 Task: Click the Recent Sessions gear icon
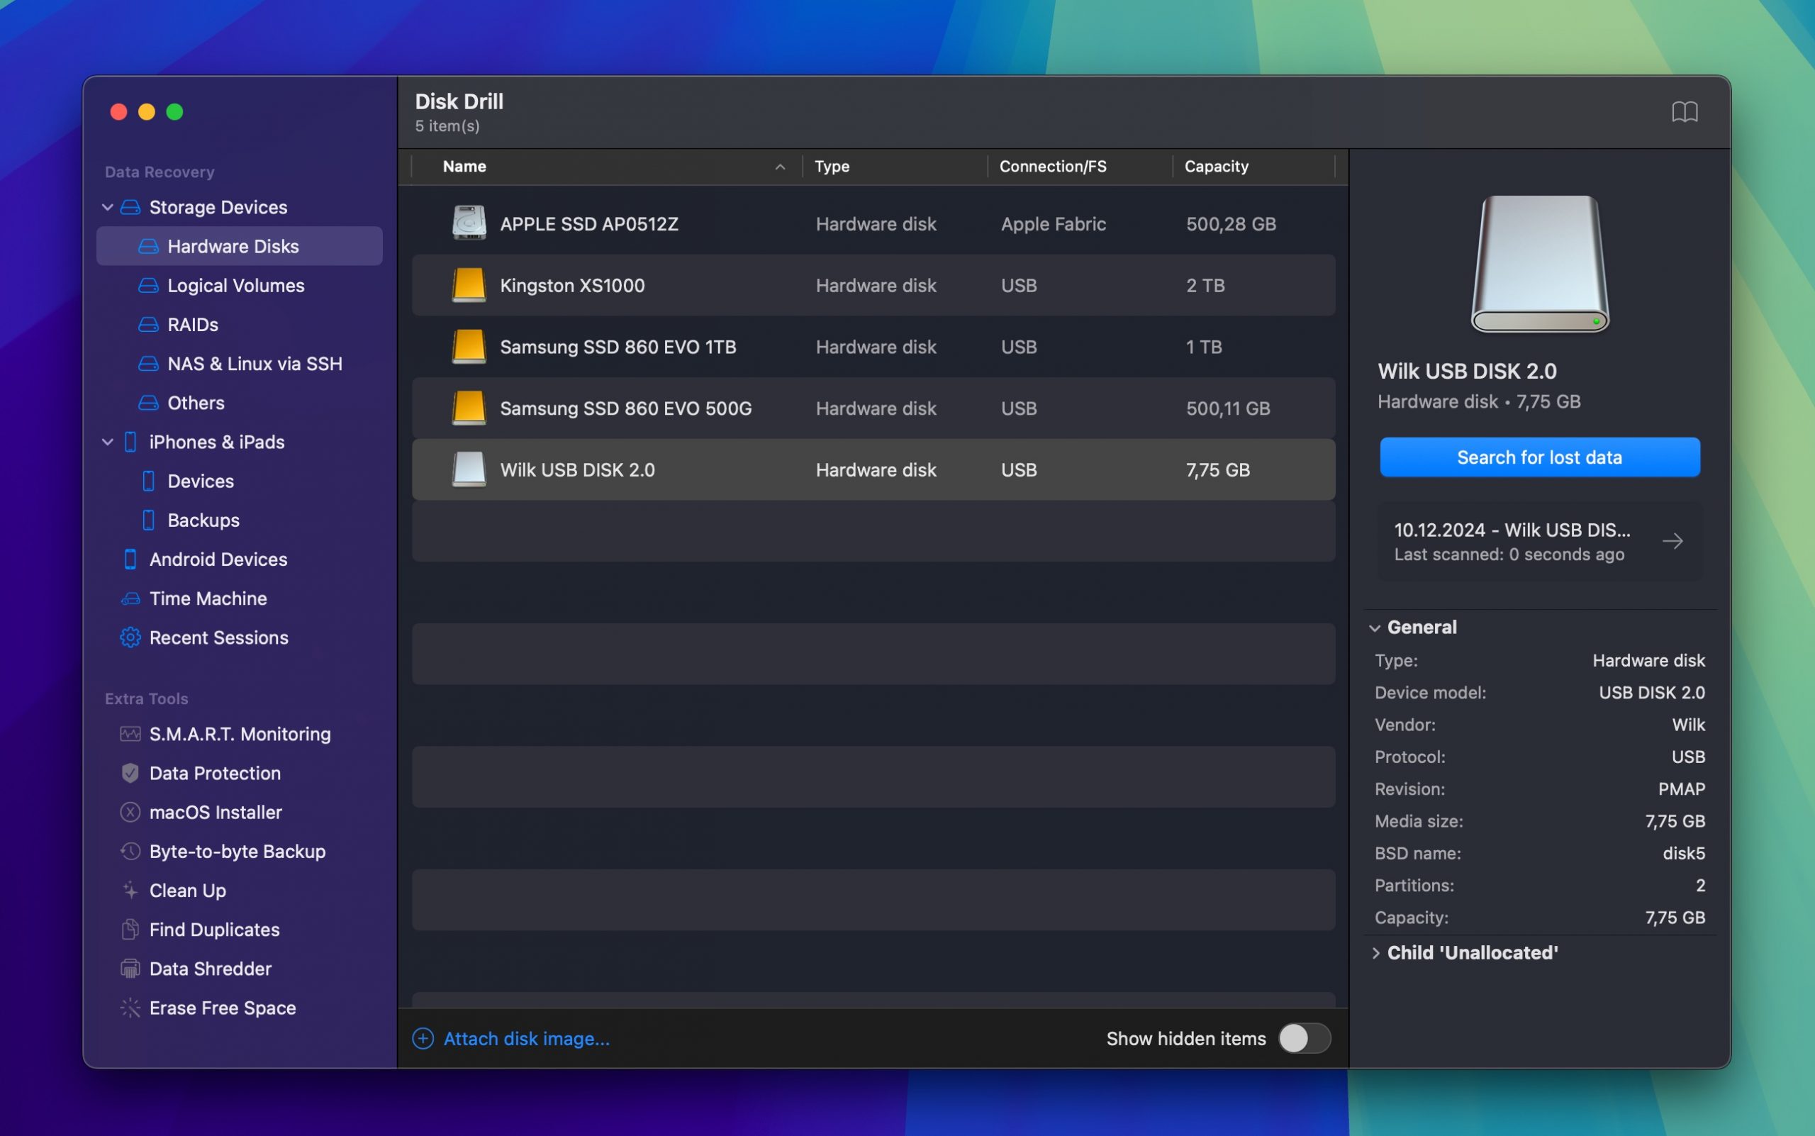click(x=130, y=637)
